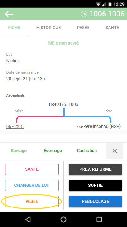Screen dimensions: 127x227
Task: Tap the CHANGER DE LOT button
Action: pyautogui.click(x=32, y=185)
